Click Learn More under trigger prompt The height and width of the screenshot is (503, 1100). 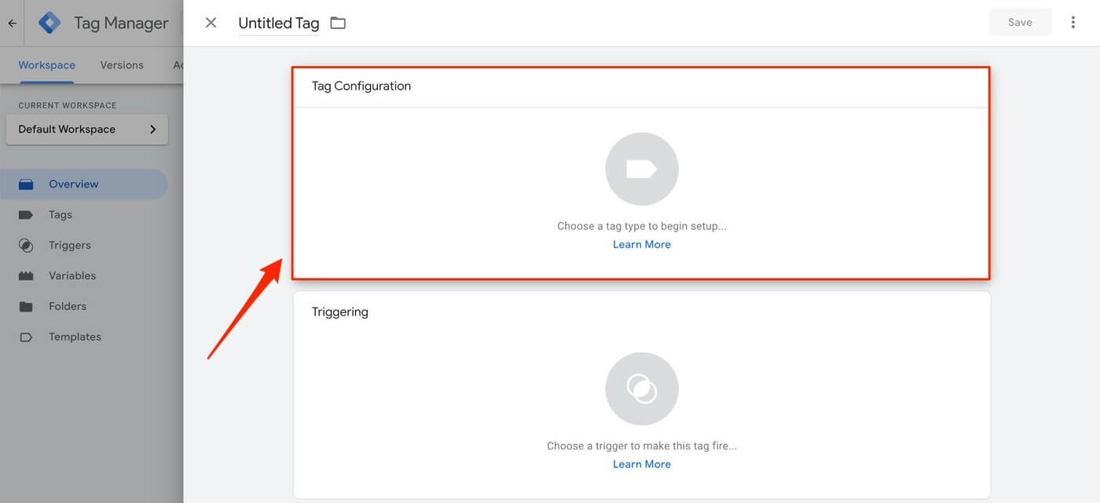click(642, 463)
